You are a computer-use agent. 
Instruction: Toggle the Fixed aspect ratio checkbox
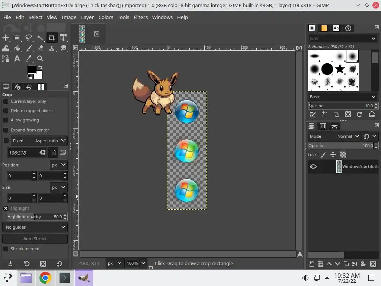(6, 140)
